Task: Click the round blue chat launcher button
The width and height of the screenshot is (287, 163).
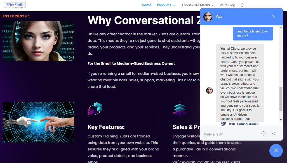Action: (276, 151)
